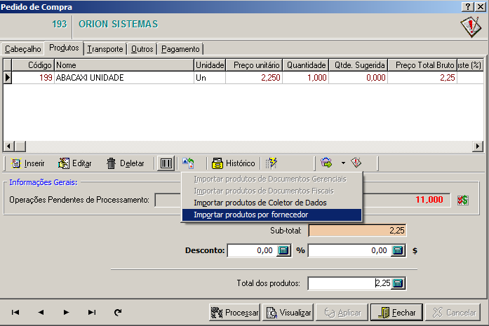The image size is (489, 326).
Task: Click the Processar button
Action: coord(234,313)
